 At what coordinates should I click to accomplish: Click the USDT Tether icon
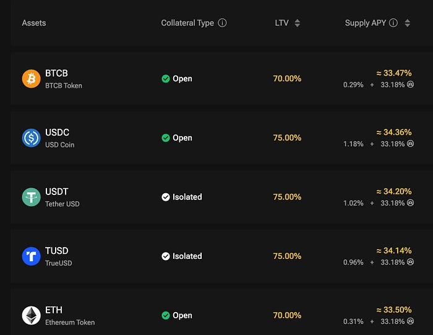pyautogui.click(x=31, y=197)
